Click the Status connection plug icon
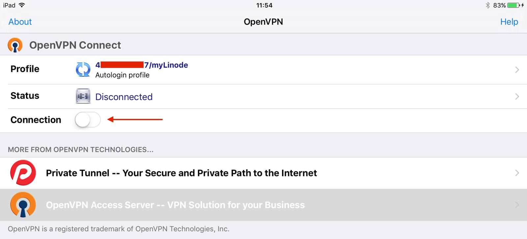This screenshot has width=527, height=239. click(x=83, y=96)
